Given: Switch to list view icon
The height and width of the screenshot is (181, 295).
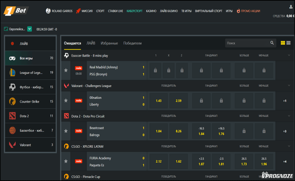Looking at the screenshot, I should point(288,43).
